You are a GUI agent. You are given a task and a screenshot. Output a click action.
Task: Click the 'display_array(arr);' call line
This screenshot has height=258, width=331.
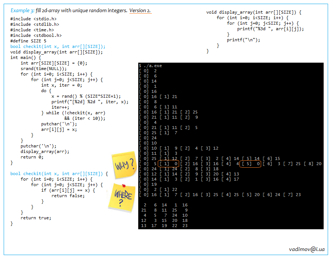point(45,151)
